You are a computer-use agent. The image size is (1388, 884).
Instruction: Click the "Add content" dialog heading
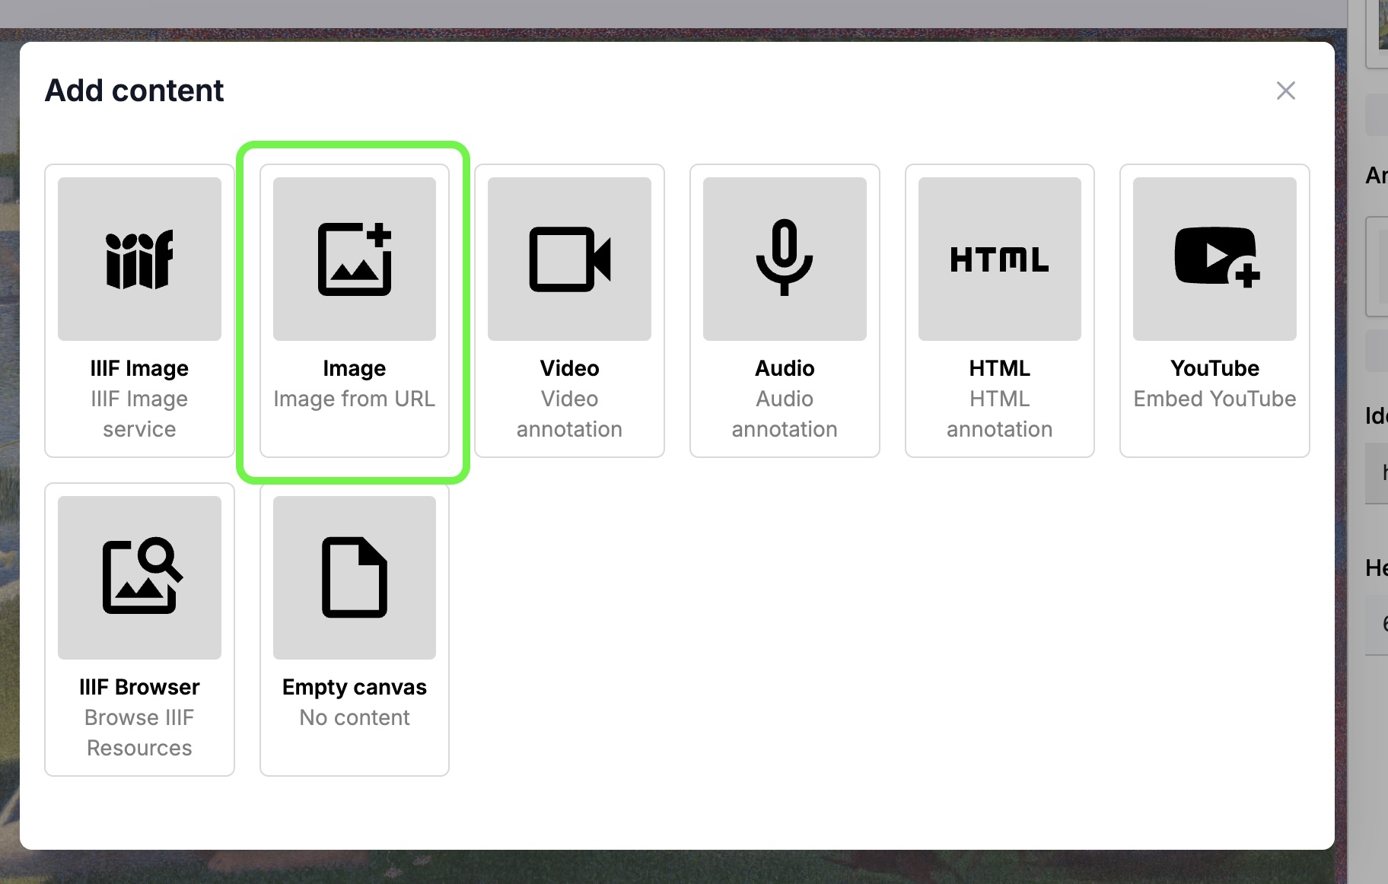coord(134,91)
